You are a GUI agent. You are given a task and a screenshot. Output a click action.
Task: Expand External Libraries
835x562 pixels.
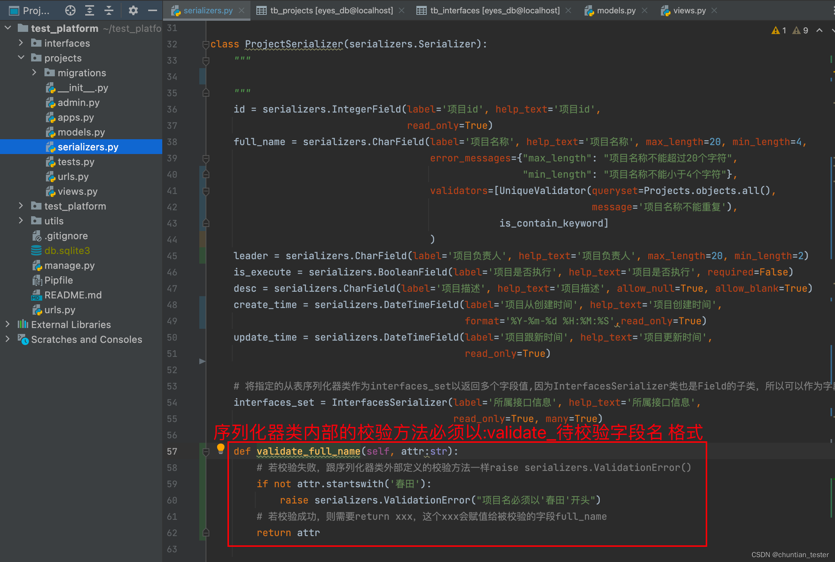(7, 324)
